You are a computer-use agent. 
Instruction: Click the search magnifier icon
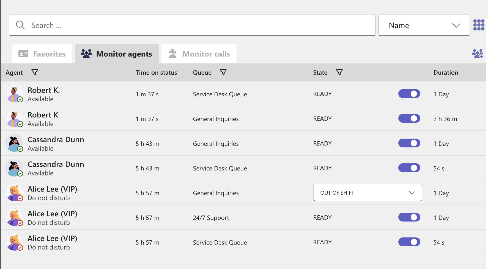(x=20, y=25)
